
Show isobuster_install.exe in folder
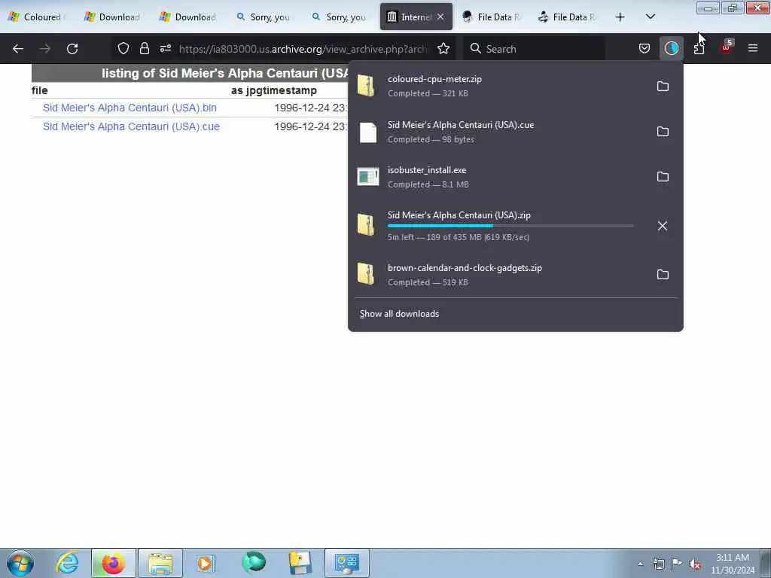point(663,177)
